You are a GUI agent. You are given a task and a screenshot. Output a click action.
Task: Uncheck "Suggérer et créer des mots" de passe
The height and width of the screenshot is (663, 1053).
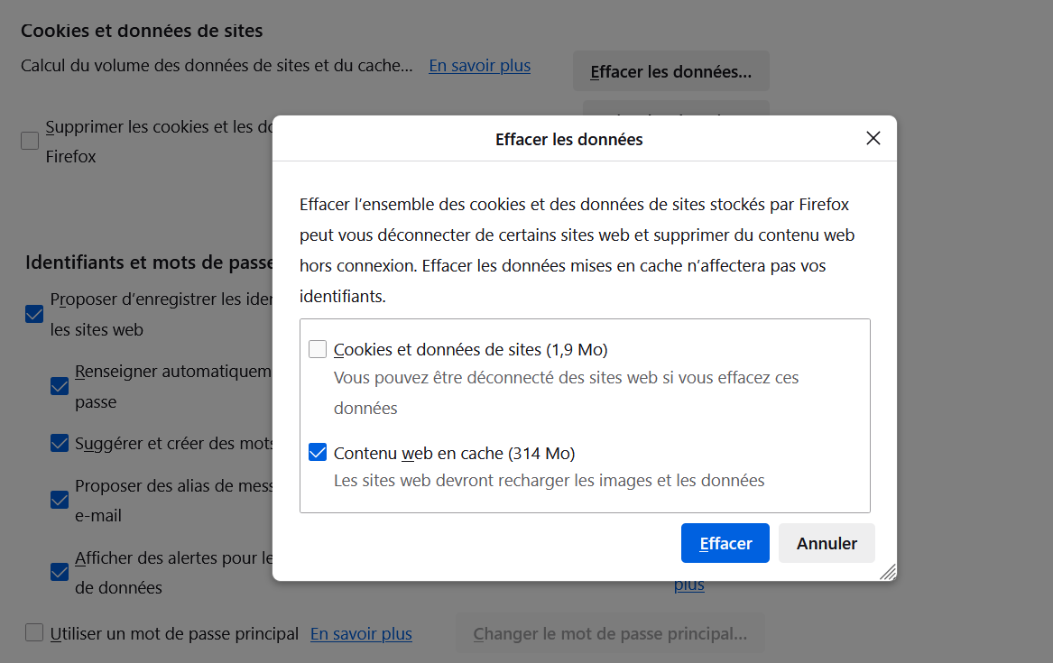point(59,443)
